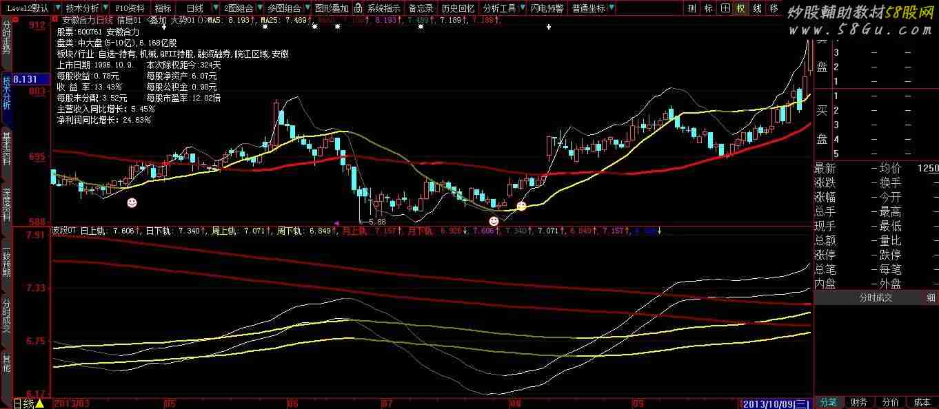
Task: Click the 日线 label at bottom left
Action: click(23, 403)
